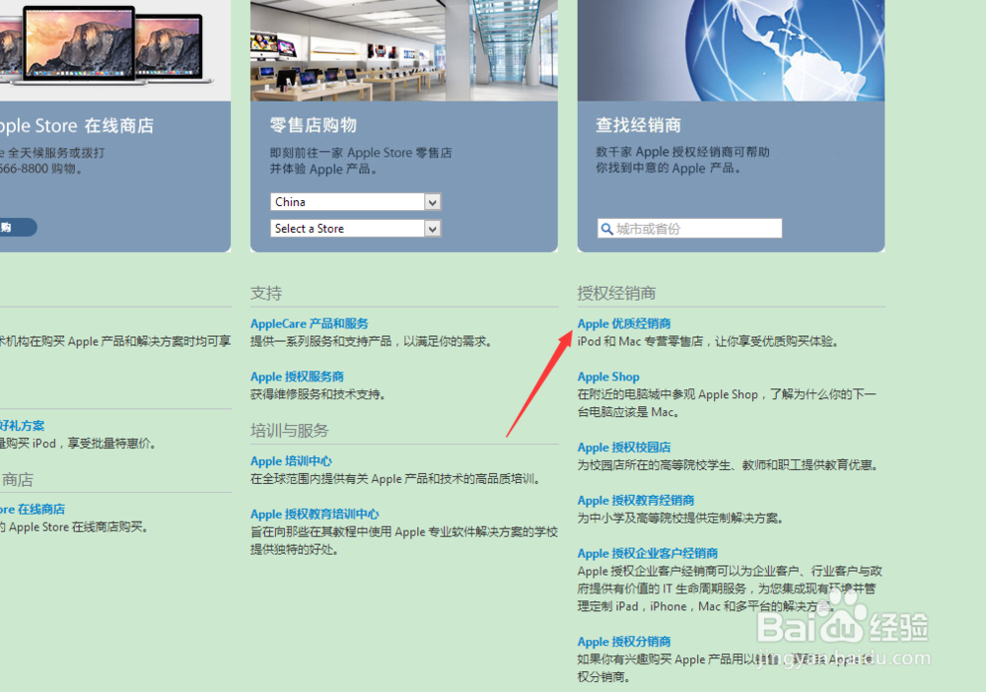The width and height of the screenshot is (986, 692).
Task: Click the search magnifier icon in reseller box
Action: [606, 229]
